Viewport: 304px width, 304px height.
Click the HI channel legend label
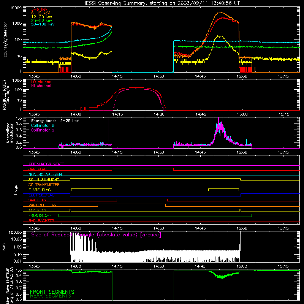click(41, 86)
